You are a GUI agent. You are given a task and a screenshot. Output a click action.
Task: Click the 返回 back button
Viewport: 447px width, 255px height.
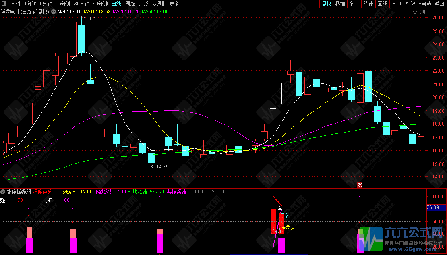tap(439, 4)
